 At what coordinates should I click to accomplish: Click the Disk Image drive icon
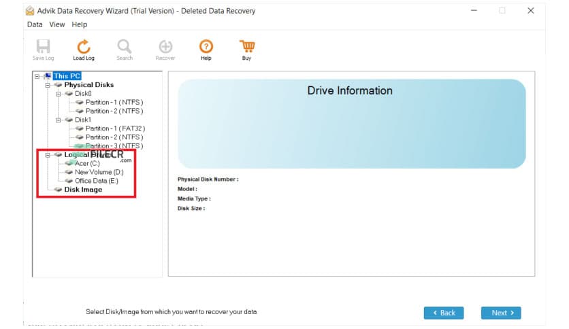[x=58, y=190]
